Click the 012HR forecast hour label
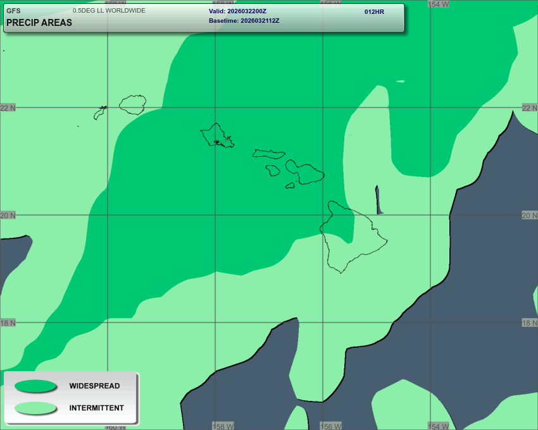 point(374,12)
